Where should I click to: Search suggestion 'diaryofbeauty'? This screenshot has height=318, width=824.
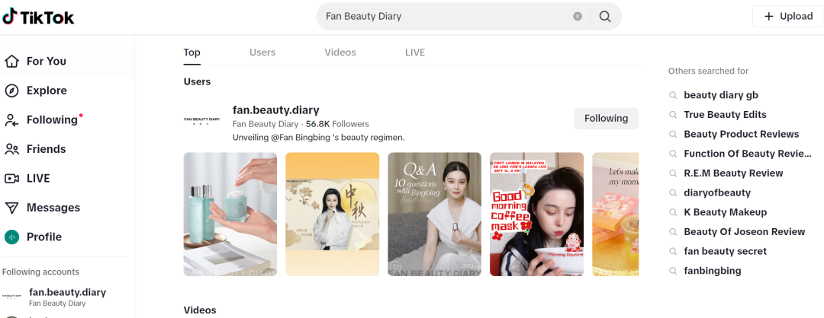[716, 192]
